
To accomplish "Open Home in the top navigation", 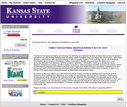I will click(4, 3).
